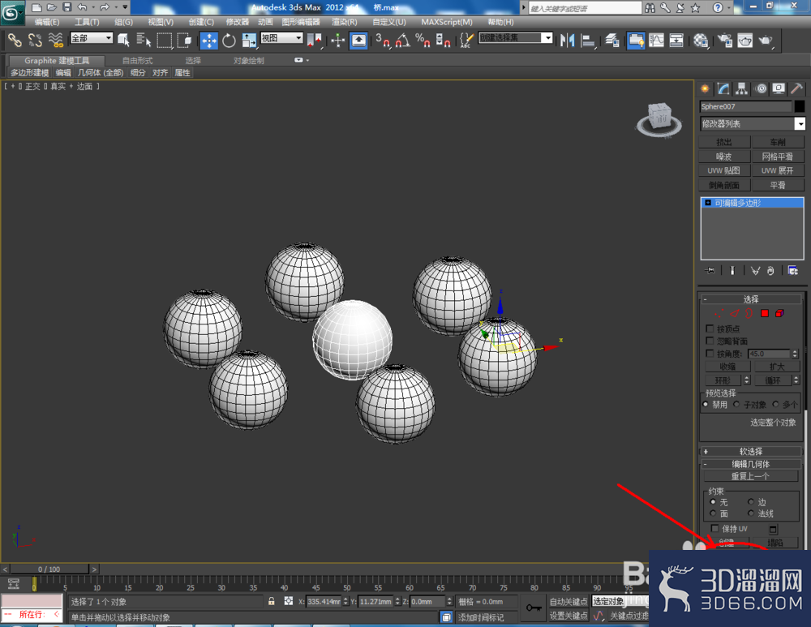Set constraint to 法线
Image resolution: width=811 pixels, height=627 pixels.
(x=750, y=513)
